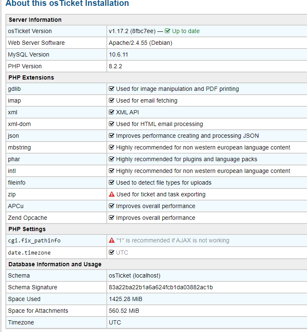The width and height of the screenshot is (307, 332).
Task: Click Improves performance creating and processing JSON
Action: pyautogui.click(x=187, y=136)
